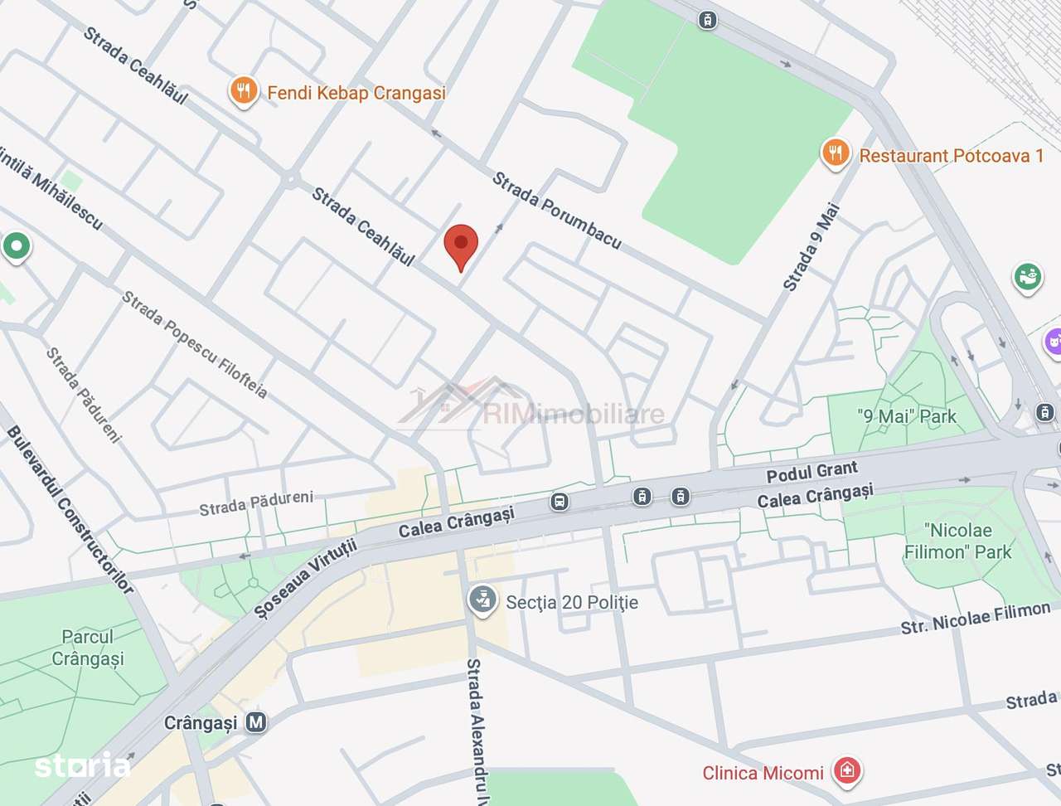Click the staria logo watermark
This screenshot has height=806, width=1061.
point(83,765)
